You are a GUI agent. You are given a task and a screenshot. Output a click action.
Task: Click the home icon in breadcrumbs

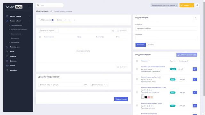[x=51, y=11]
